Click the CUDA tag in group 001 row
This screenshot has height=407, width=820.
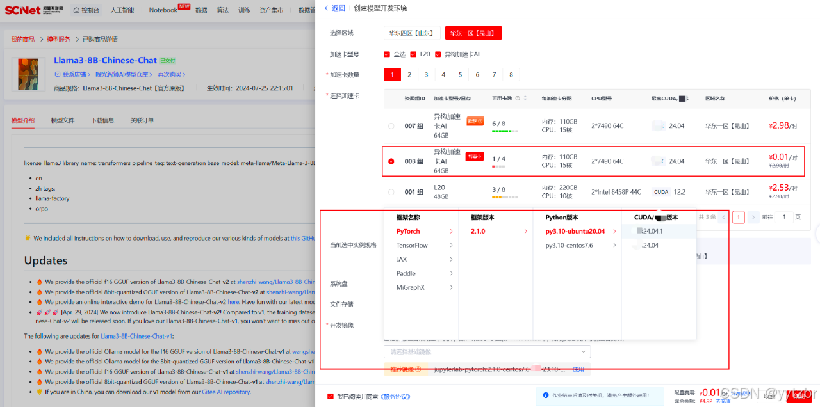(x=660, y=191)
